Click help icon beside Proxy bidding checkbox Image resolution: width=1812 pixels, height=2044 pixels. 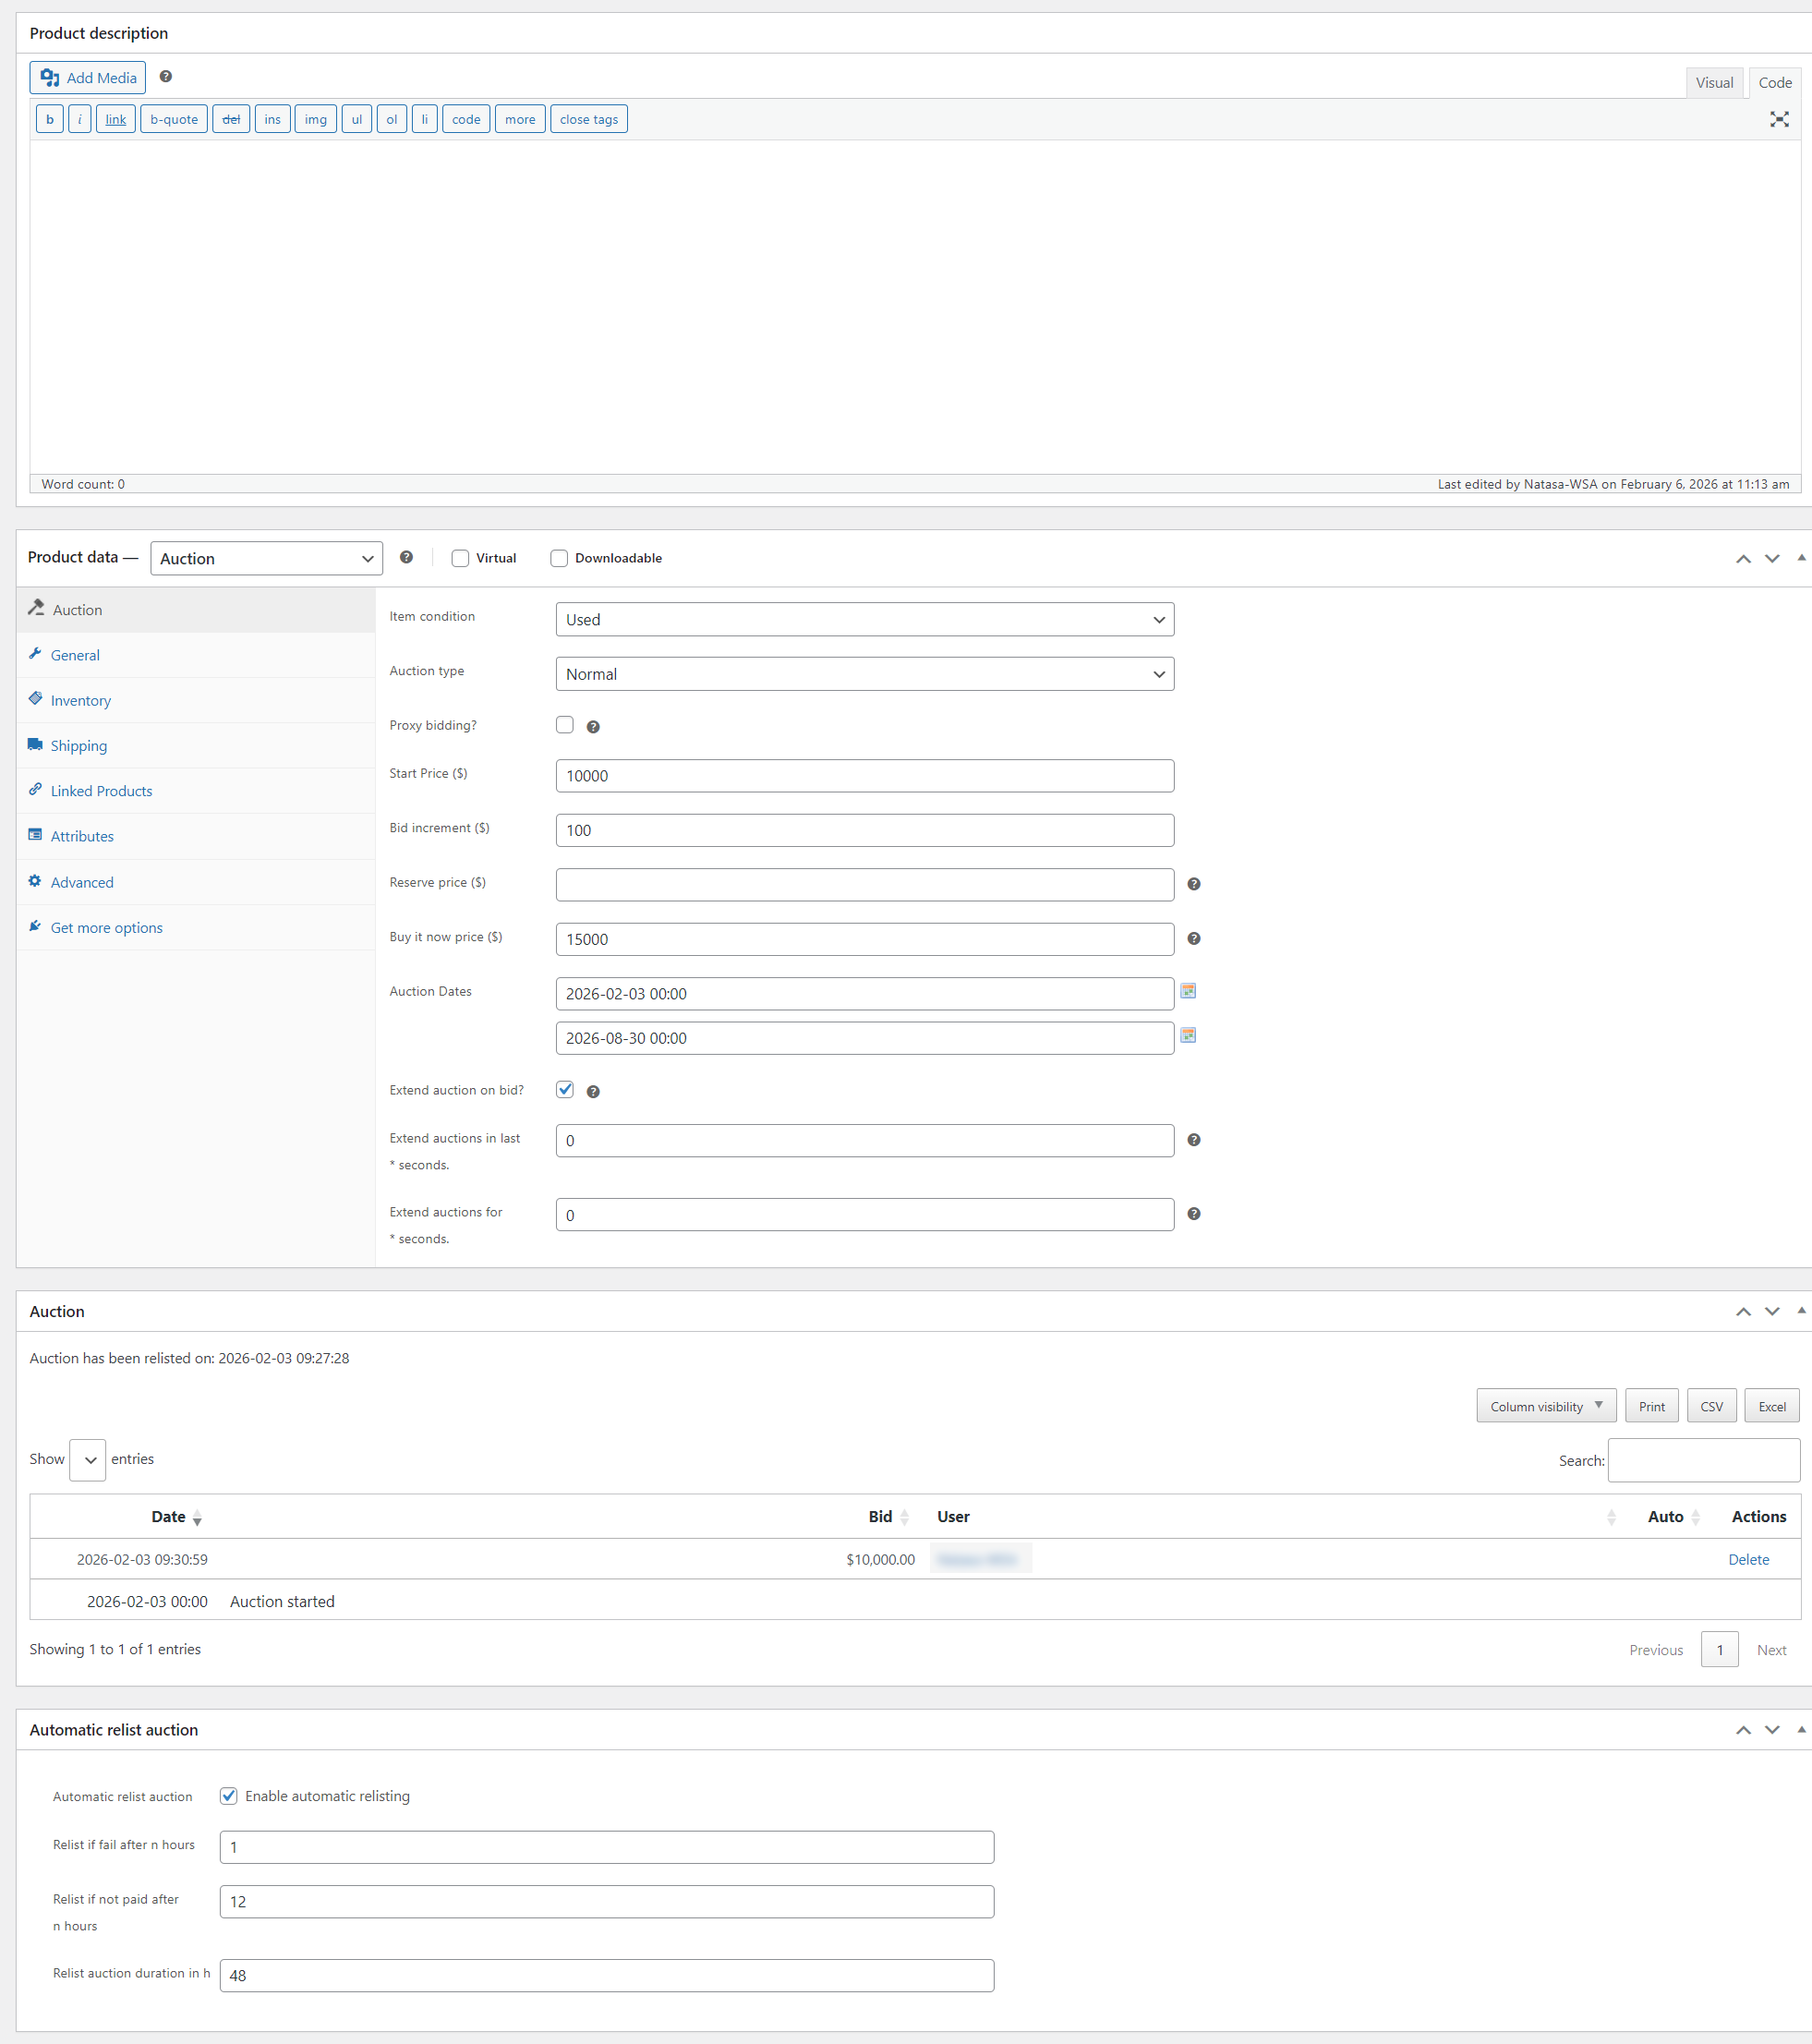click(593, 727)
